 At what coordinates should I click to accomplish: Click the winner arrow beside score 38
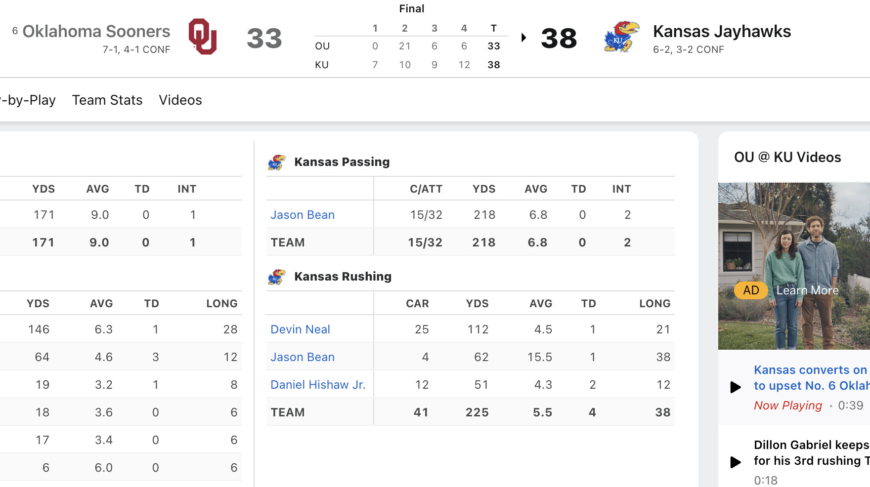coord(524,38)
